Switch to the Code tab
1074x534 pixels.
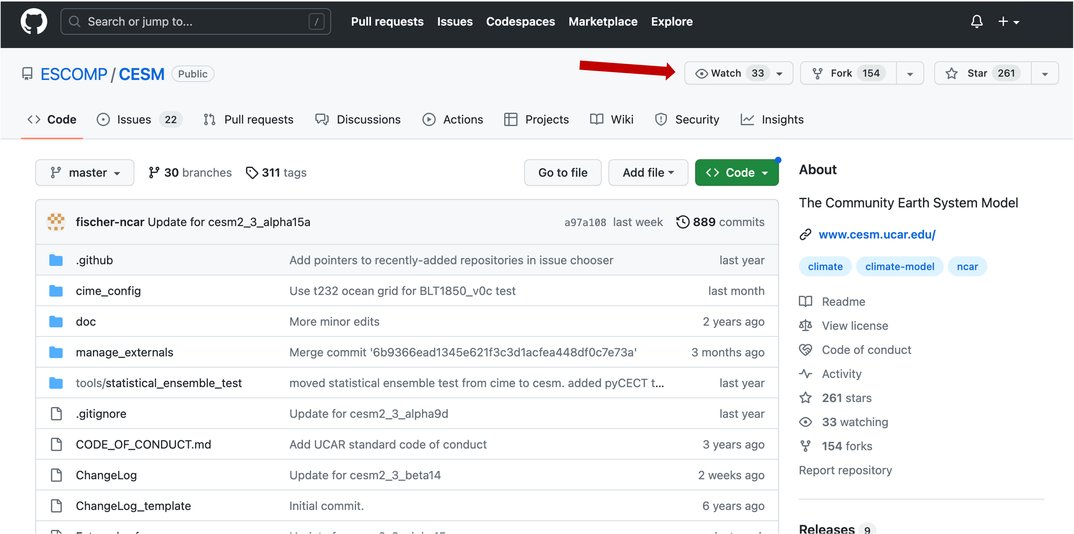52,119
